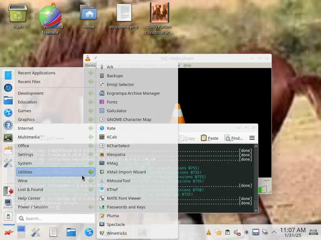
Task: Click the KCalc calculator icon
Action: pyautogui.click(x=102, y=137)
